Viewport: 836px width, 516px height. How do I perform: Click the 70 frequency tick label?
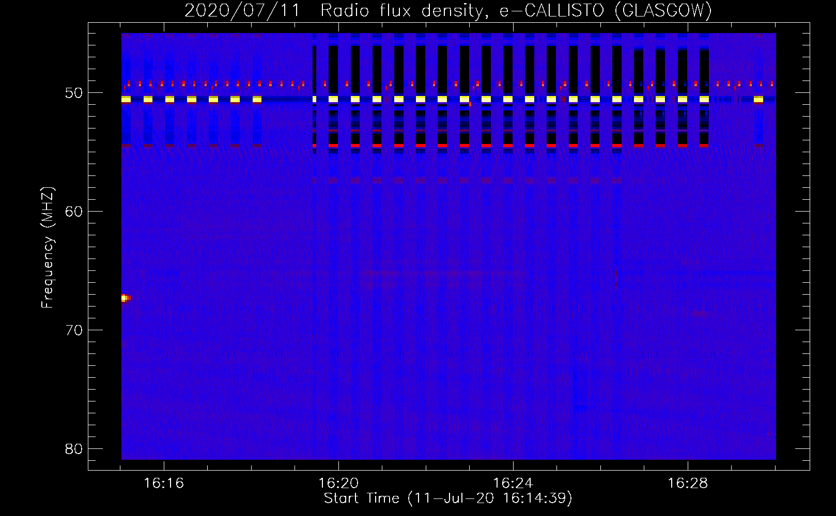click(74, 330)
